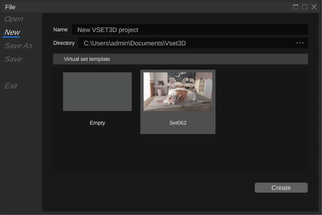Close the File dialog window

pyautogui.click(x=314, y=7)
